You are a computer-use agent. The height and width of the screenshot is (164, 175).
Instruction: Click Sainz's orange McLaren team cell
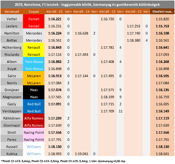(34, 75)
